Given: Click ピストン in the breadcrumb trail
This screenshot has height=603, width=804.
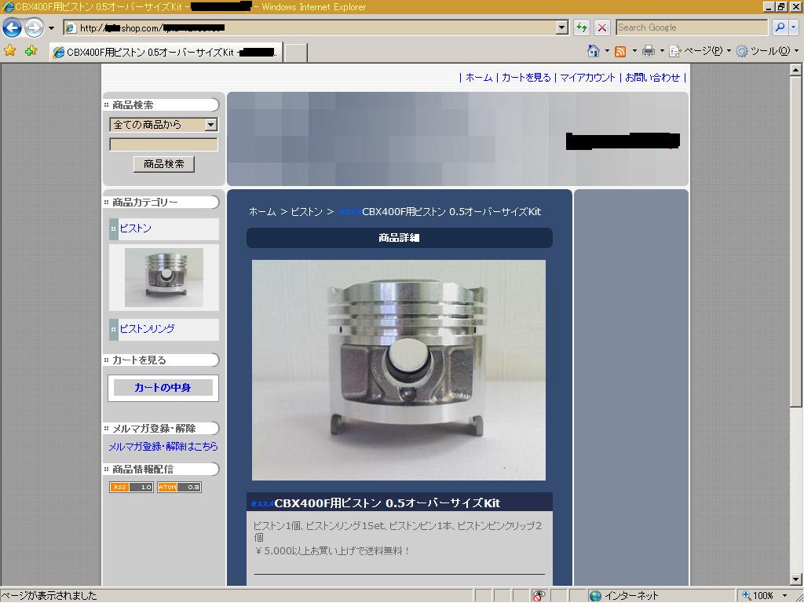Looking at the screenshot, I should [307, 212].
